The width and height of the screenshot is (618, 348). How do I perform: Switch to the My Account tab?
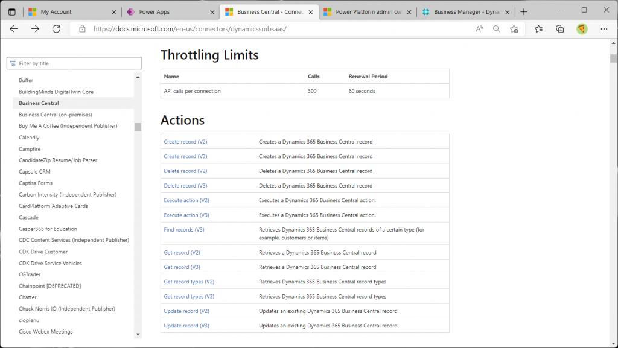(x=72, y=12)
